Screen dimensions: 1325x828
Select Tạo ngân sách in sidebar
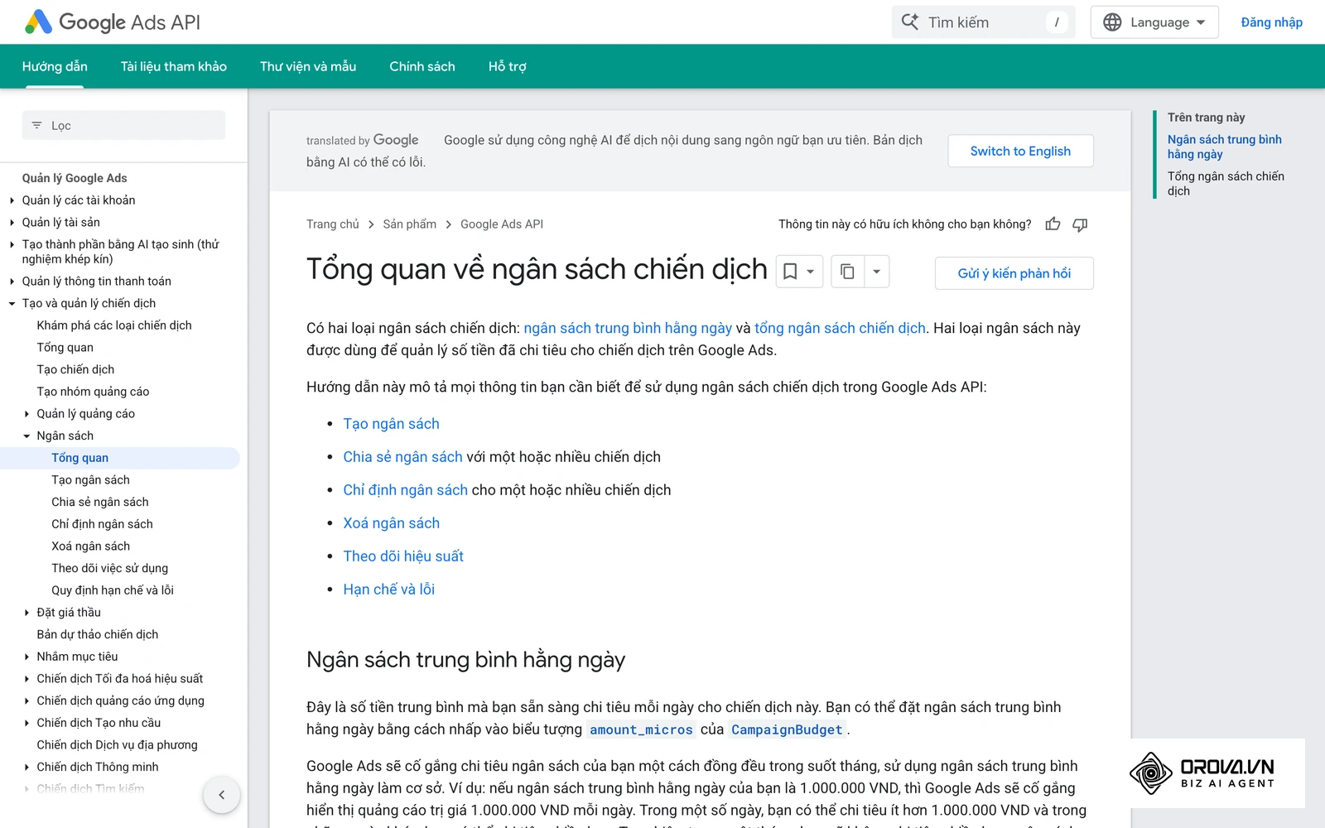tap(90, 480)
